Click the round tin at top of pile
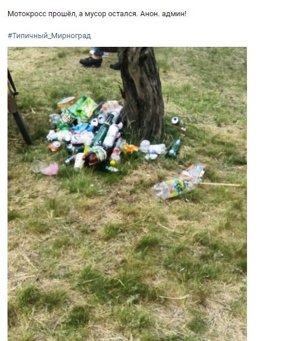 coord(66,103)
